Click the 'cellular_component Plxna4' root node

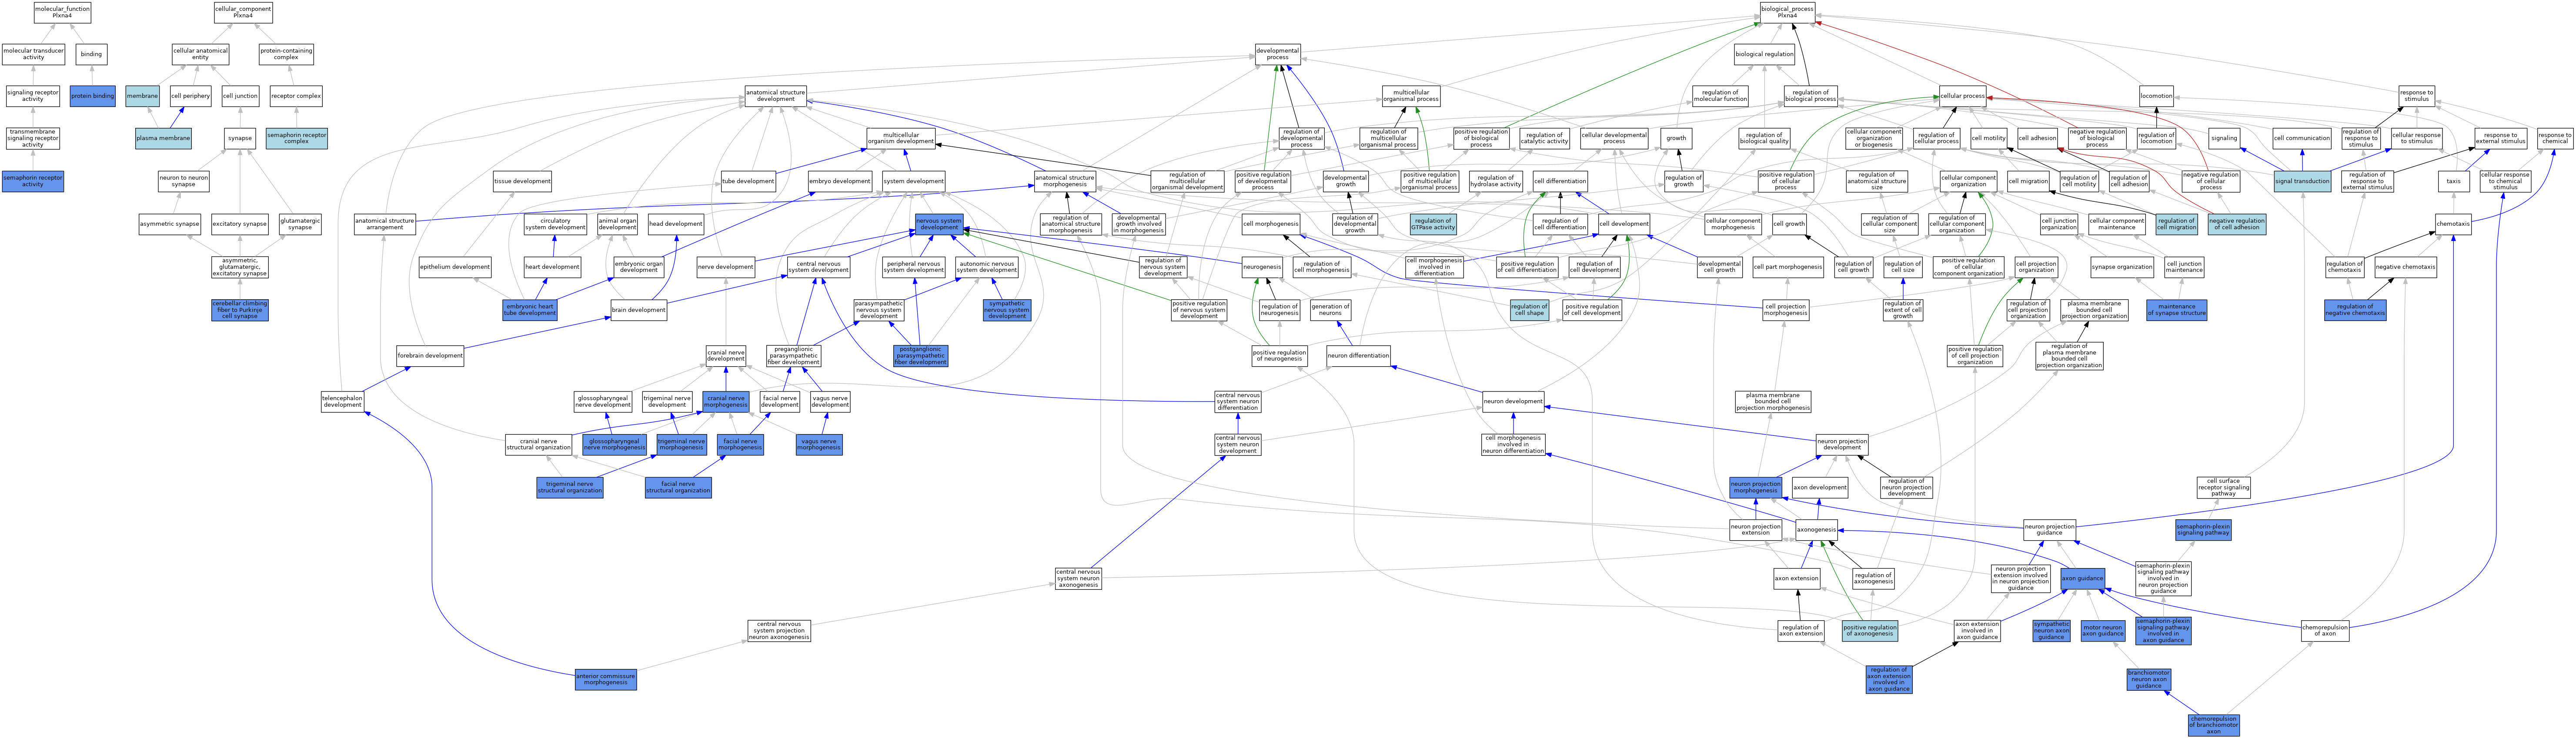(243, 12)
